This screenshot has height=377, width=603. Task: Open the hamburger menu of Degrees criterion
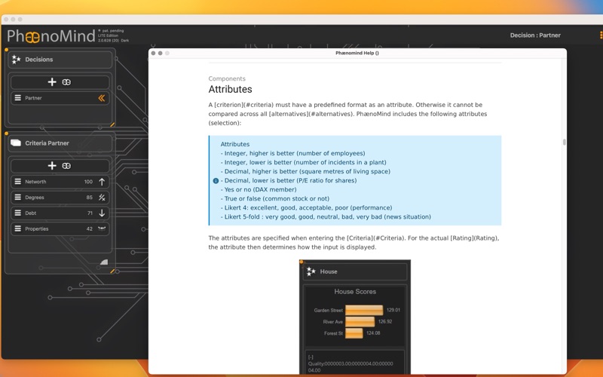pyautogui.click(x=17, y=197)
